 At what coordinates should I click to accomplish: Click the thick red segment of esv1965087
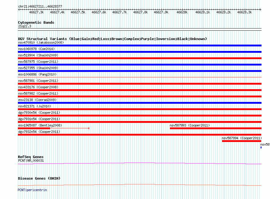(34, 128)
